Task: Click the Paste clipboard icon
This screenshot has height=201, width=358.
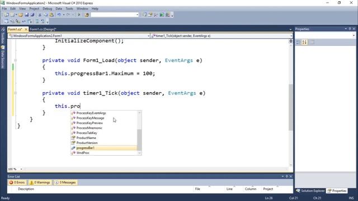Action: click(51, 15)
